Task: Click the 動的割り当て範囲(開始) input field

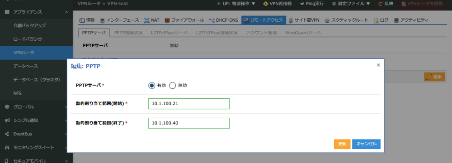Action: pyautogui.click(x=189, y=104)
